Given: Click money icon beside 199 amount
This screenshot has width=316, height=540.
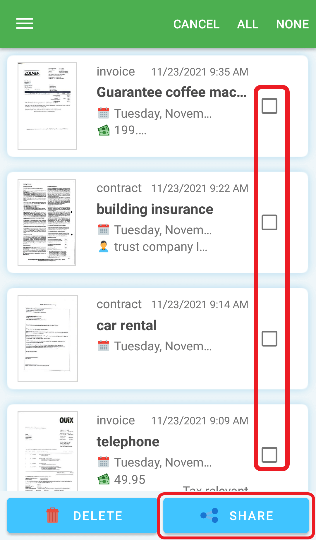Looking at the screenshot, I should (x=104, y=130).
